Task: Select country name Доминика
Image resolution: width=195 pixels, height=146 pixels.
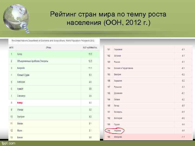Action: (x=118, y=93)
